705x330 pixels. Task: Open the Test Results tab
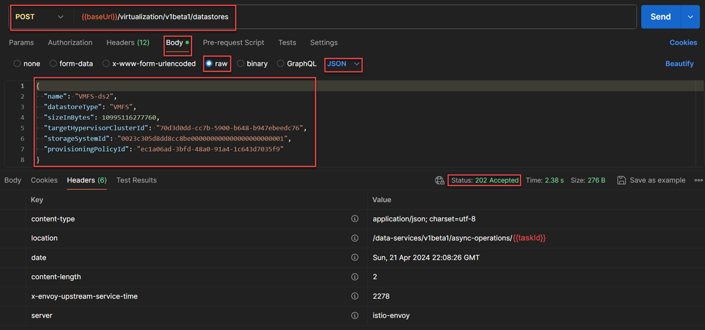[137, 180]
